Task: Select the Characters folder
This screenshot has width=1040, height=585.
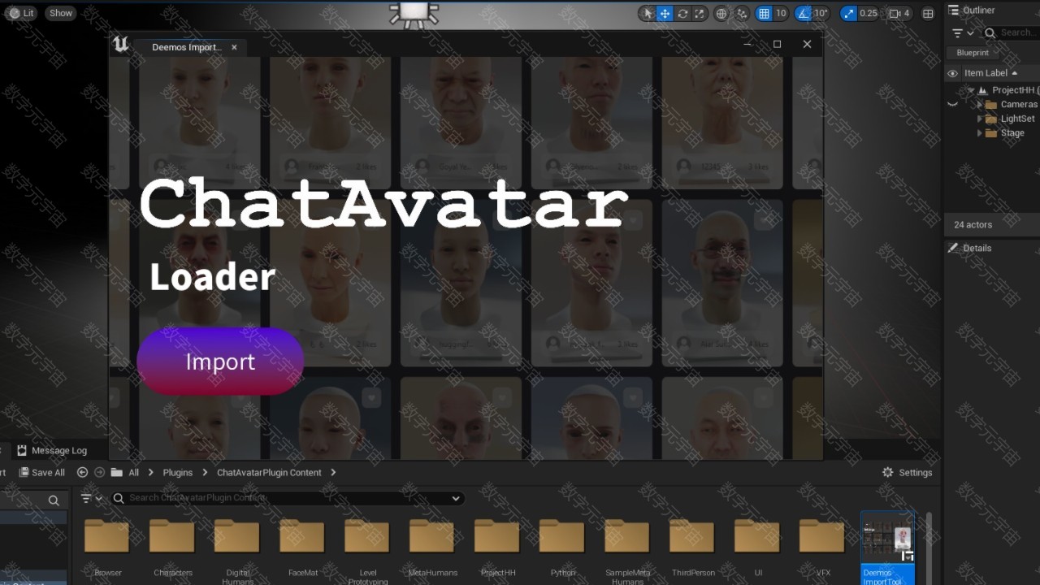Action: 172,548
